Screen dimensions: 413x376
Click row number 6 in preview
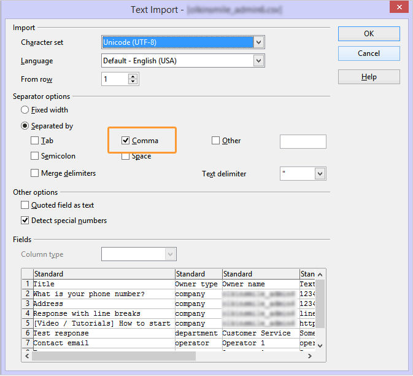click(x=28, y=333)
